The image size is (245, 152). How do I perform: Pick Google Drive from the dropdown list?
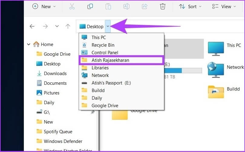121,106
